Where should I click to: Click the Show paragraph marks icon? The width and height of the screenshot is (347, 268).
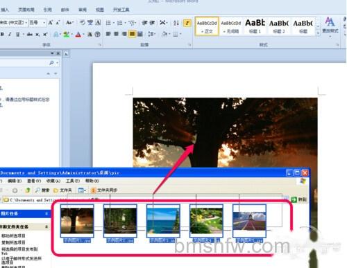point(187,23)
